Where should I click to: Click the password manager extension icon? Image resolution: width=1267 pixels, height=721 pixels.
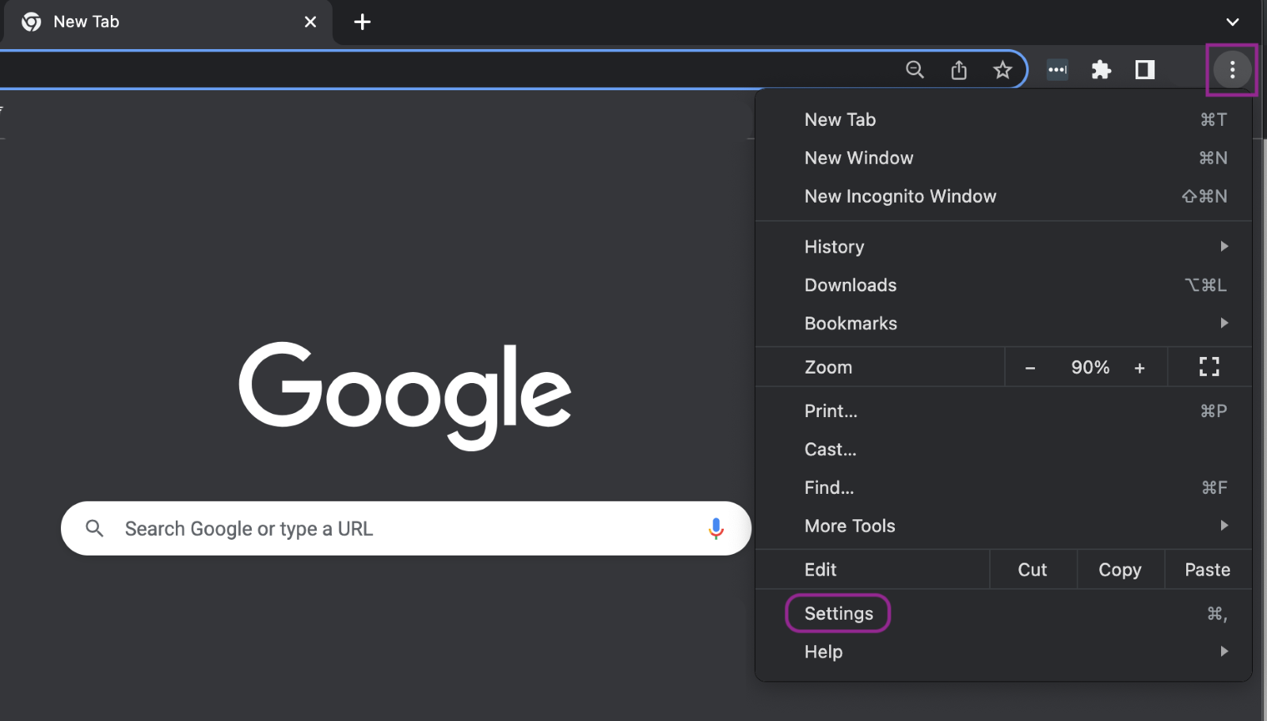1057,70
